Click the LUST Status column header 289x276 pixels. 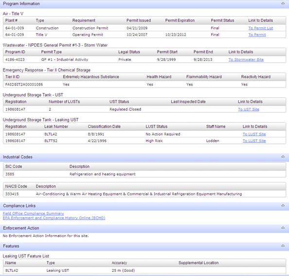157,126
